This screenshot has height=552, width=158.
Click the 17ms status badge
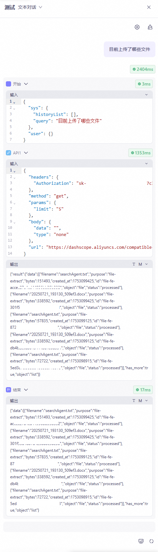tap(143, 390)
